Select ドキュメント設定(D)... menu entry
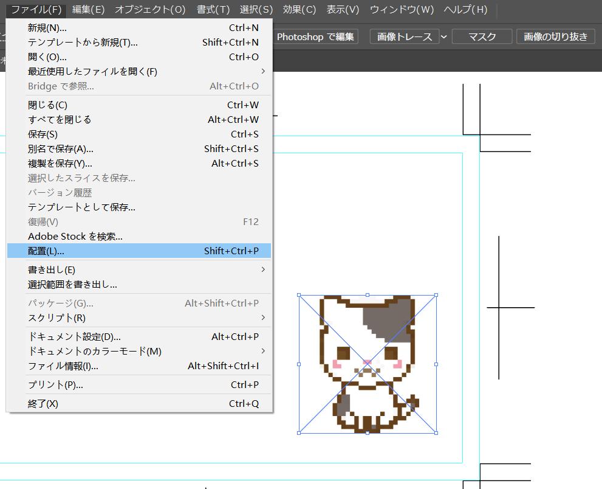Viewport: 602px width, 489px height. [74, 337]
